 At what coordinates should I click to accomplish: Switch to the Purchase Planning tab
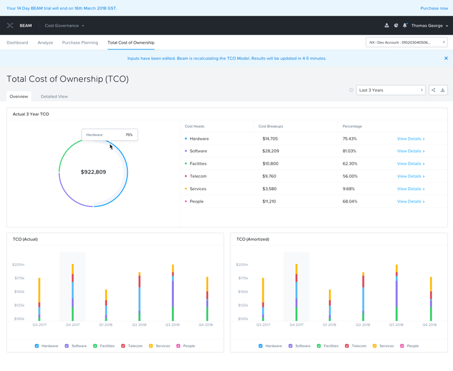coord(80,42)
